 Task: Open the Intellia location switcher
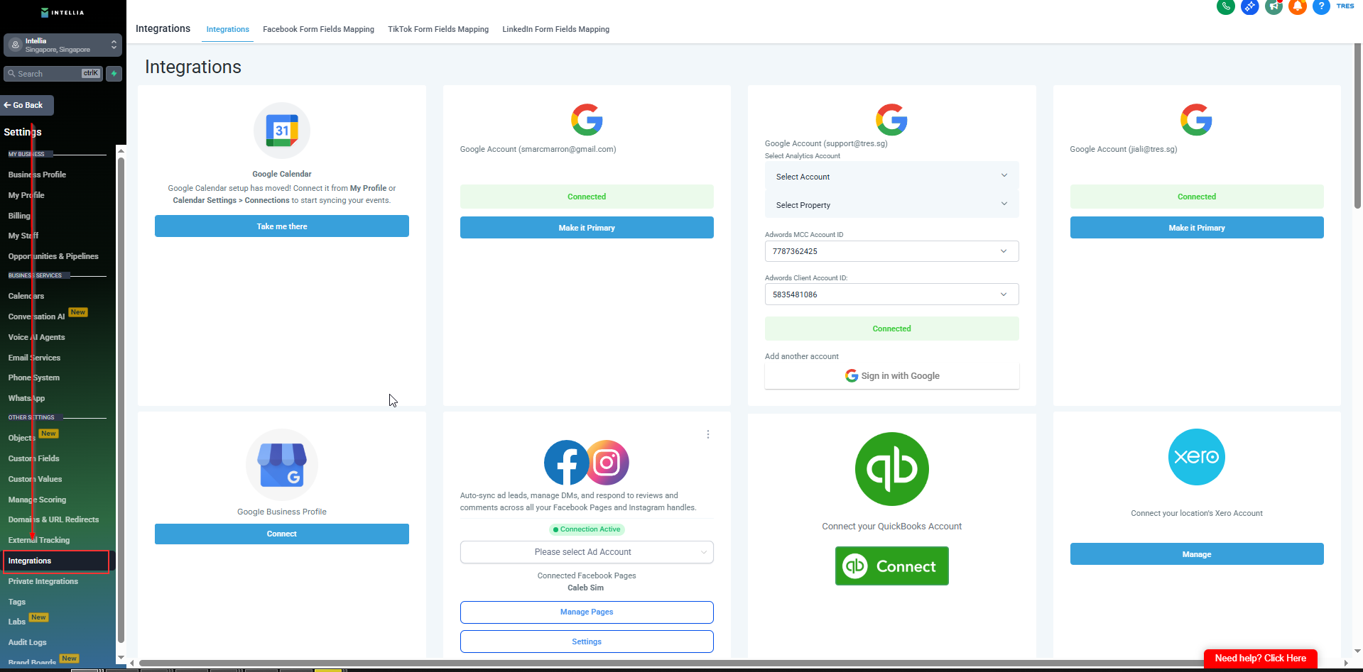[x=63, y=45]
